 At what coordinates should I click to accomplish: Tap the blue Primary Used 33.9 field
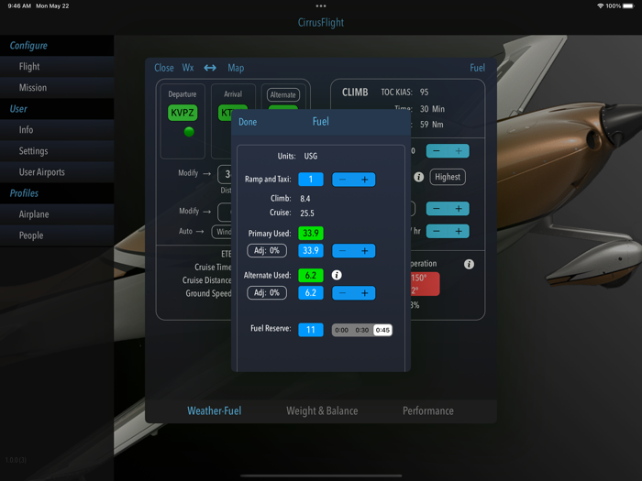(x=311, y=250)
